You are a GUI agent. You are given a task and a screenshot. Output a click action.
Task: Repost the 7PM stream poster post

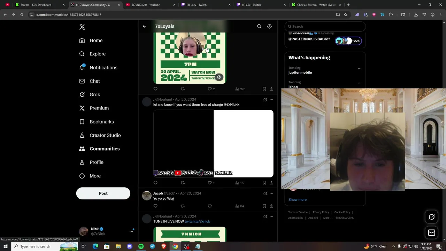[x=183, y=89]
